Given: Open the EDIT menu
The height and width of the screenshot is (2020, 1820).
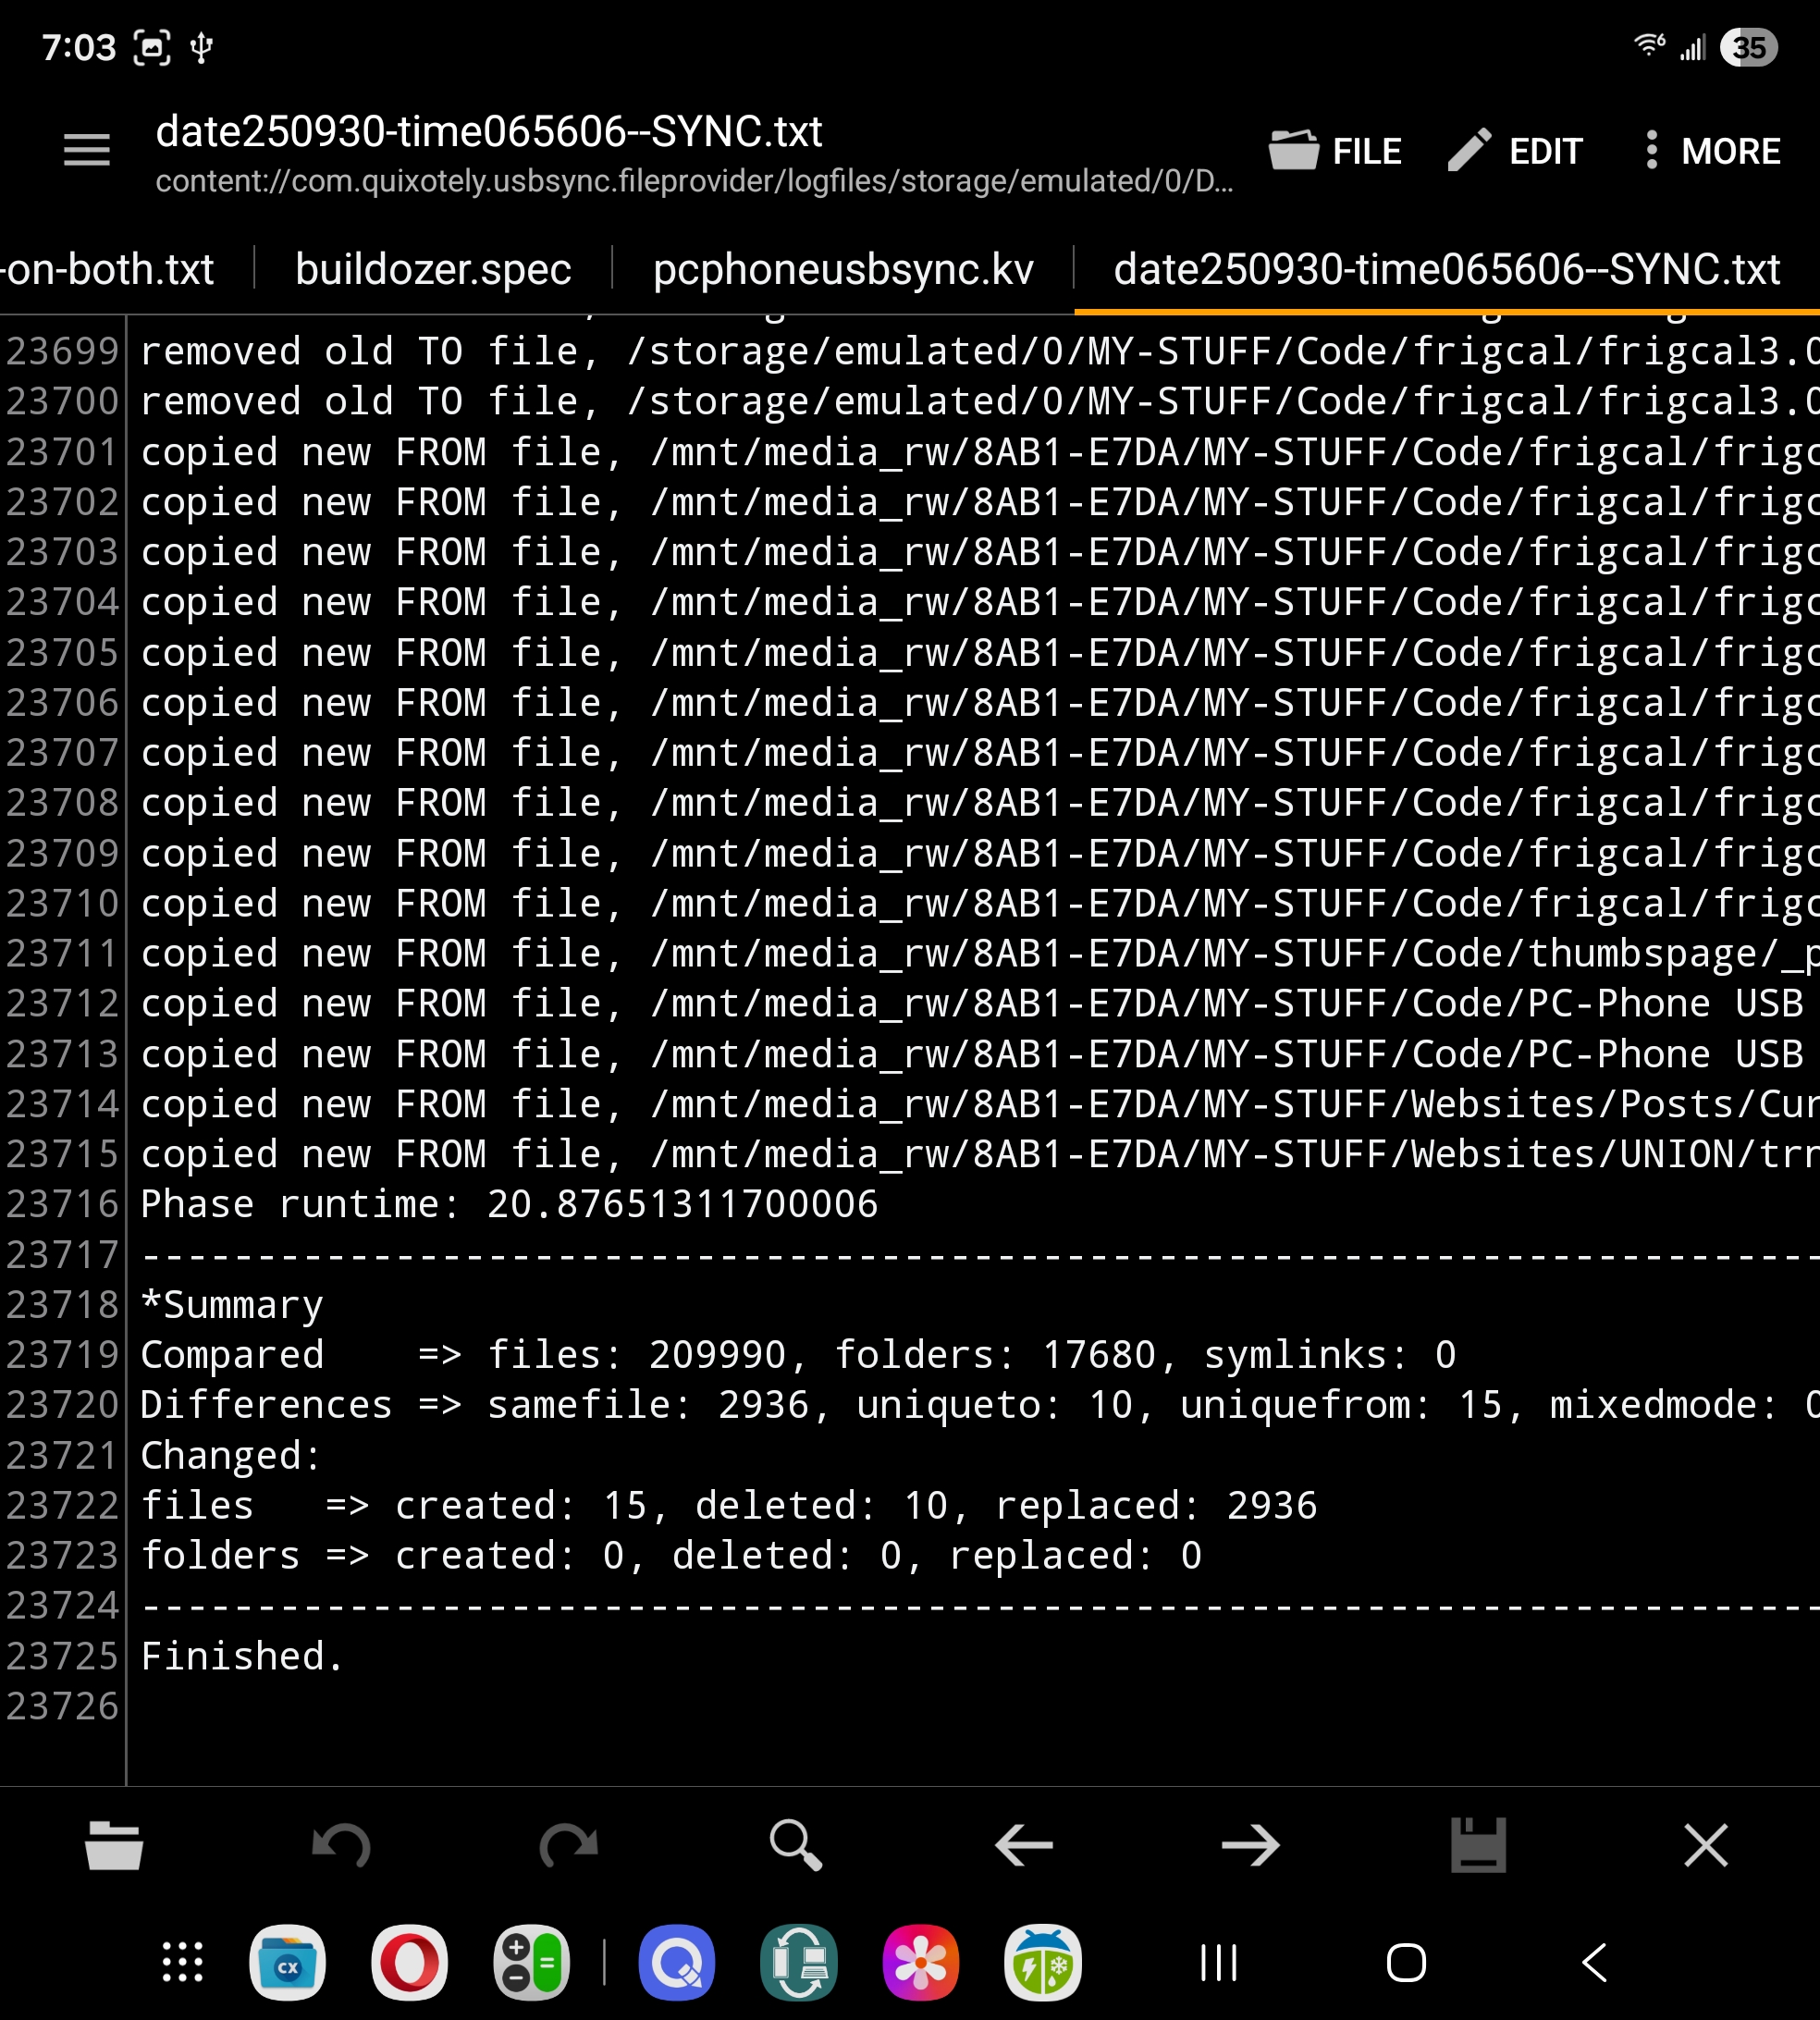Looking at the screenshot, I should (x=1515, y=151).
